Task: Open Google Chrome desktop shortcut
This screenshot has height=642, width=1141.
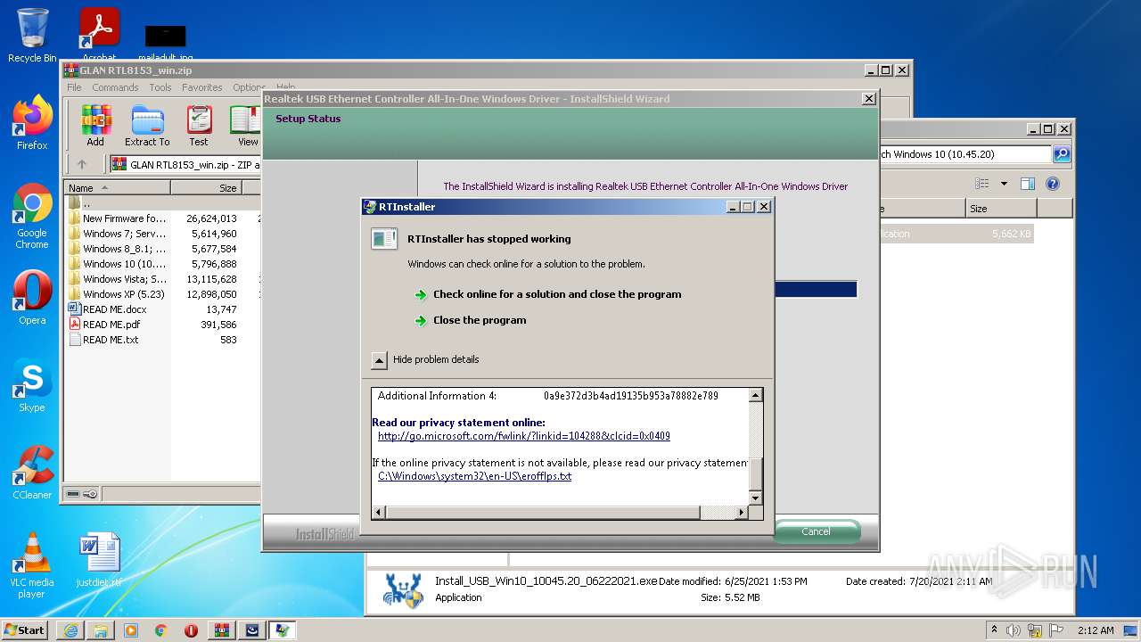Action: point(32,217)
